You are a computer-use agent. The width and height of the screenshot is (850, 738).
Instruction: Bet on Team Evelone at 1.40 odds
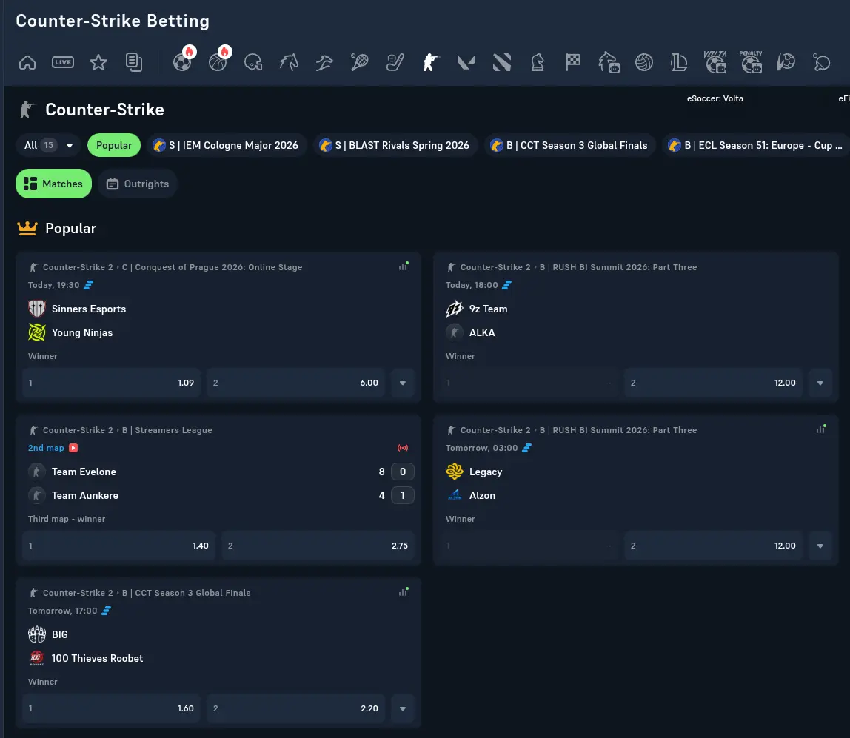[x=118, y=546]
